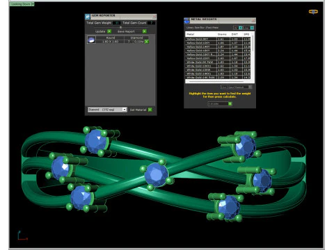The height and width of the screenshot is (250, 334).
Task: Click the gold ring icon in viewport corner
Action: [313, 12]
